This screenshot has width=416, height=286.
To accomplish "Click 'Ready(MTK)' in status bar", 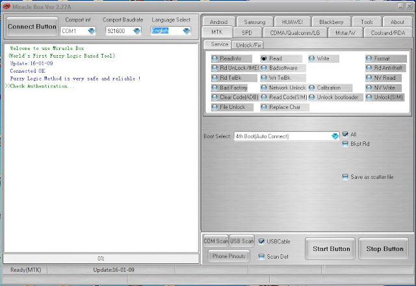I will coord(26,270).
